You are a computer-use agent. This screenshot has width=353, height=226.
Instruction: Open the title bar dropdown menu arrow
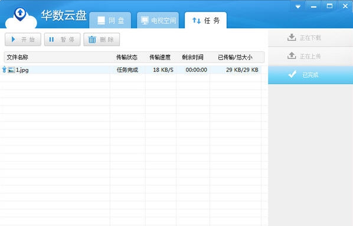298,6
